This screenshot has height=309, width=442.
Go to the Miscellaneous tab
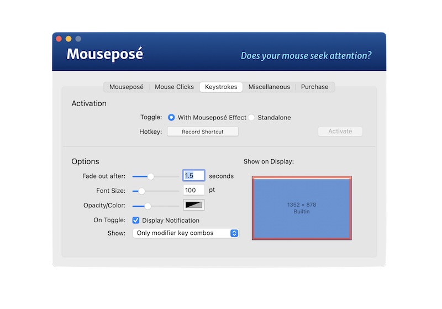click(x=269, y=87)
